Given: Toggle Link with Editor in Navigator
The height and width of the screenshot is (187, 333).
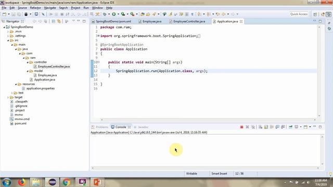Looking at the screenshot, I should click(59, 21).
